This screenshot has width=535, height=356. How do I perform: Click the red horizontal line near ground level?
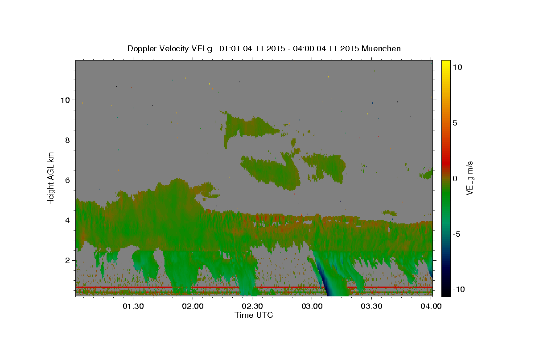254,288
